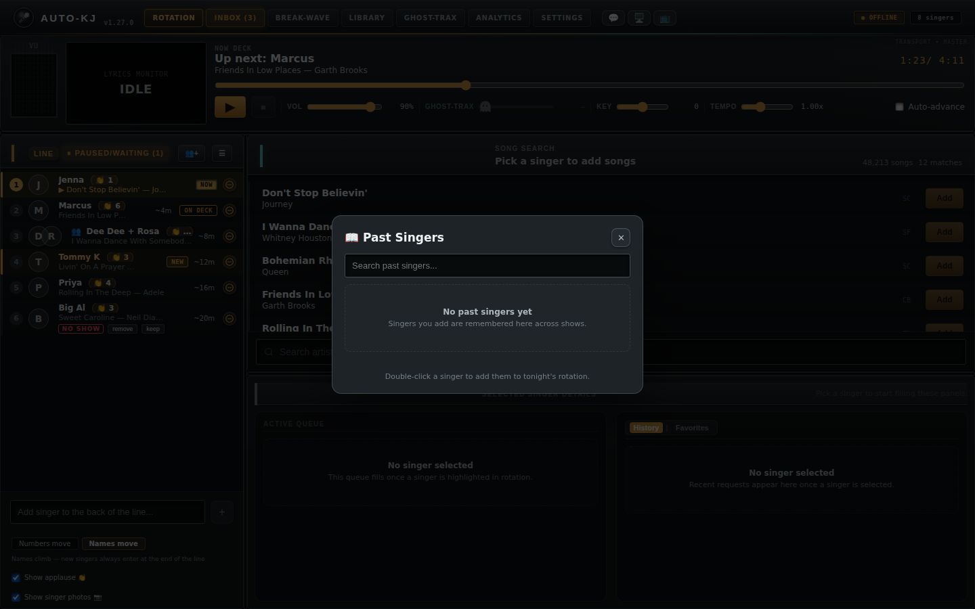This screenshot has height=609, width=975.
Task: Toggle the Auto-advance checkbox
Action: click(899, 107)
